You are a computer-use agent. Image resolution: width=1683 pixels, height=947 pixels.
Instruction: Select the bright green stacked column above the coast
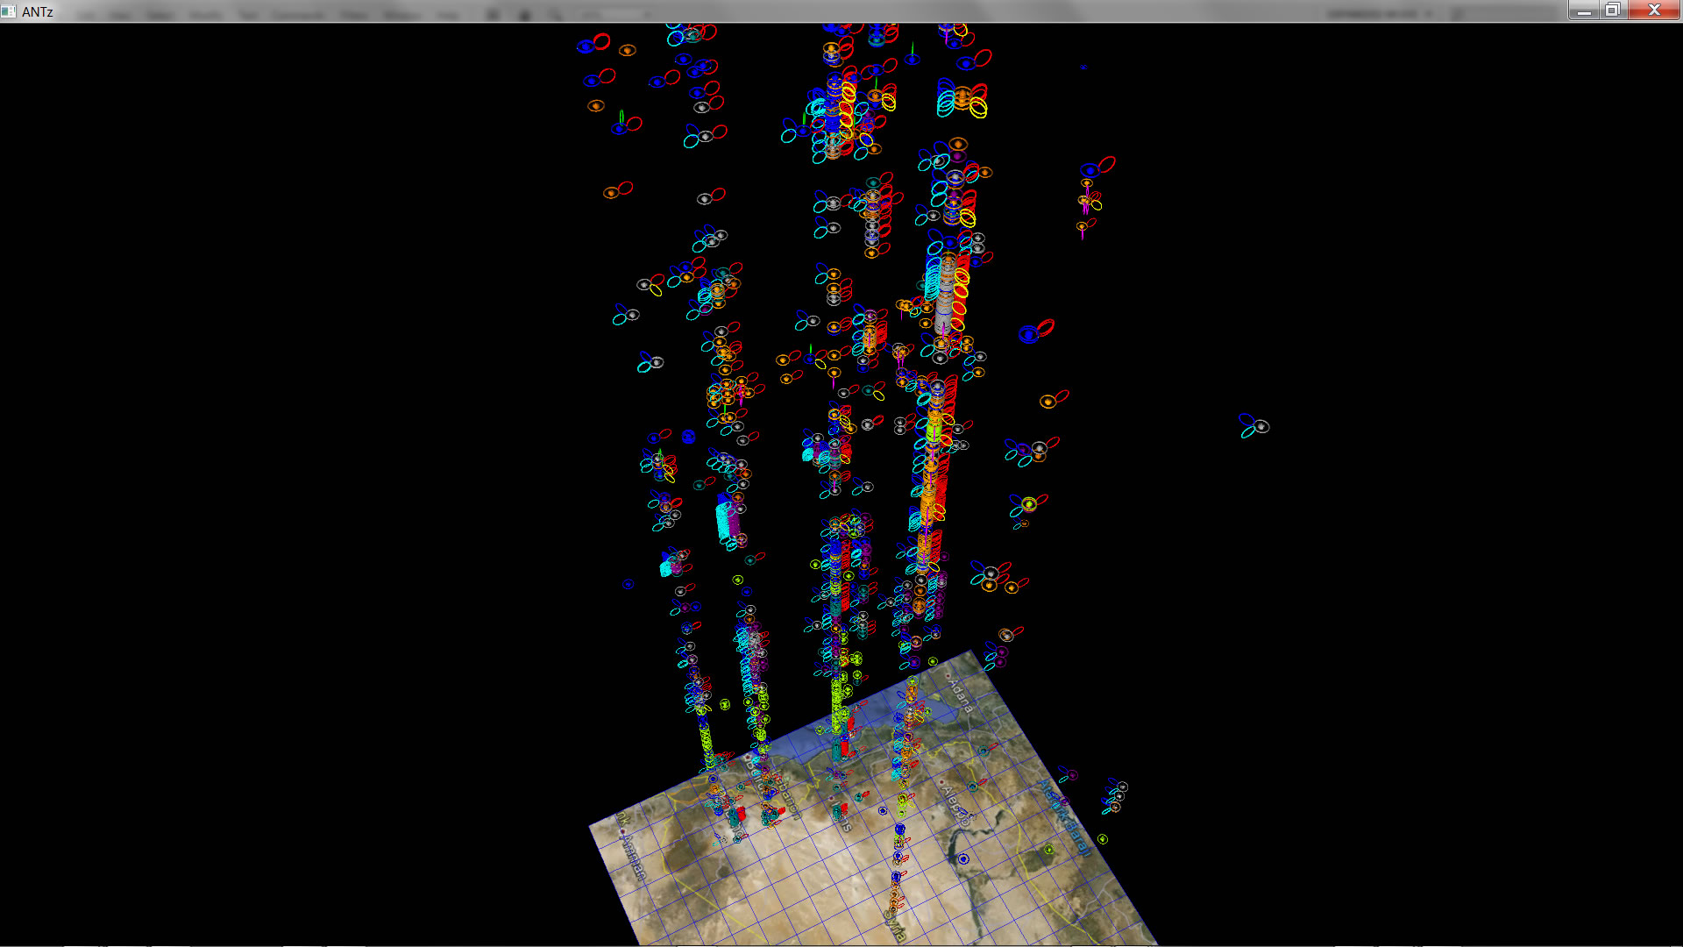tap(838, 701)
